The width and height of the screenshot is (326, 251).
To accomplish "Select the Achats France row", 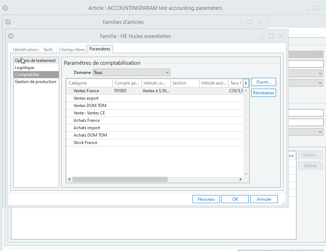I will pos(155,120).
